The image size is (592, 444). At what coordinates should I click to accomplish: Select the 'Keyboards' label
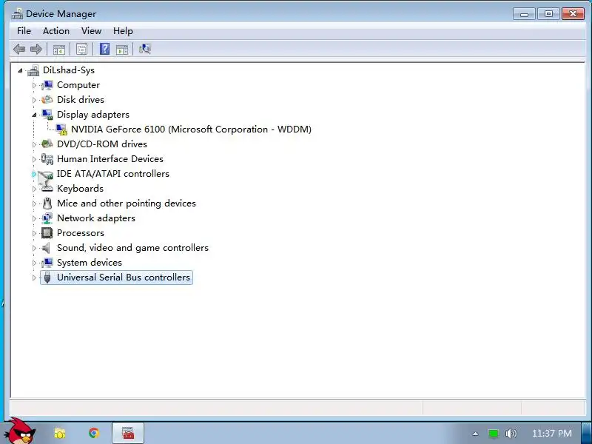(x=80, y=189)
